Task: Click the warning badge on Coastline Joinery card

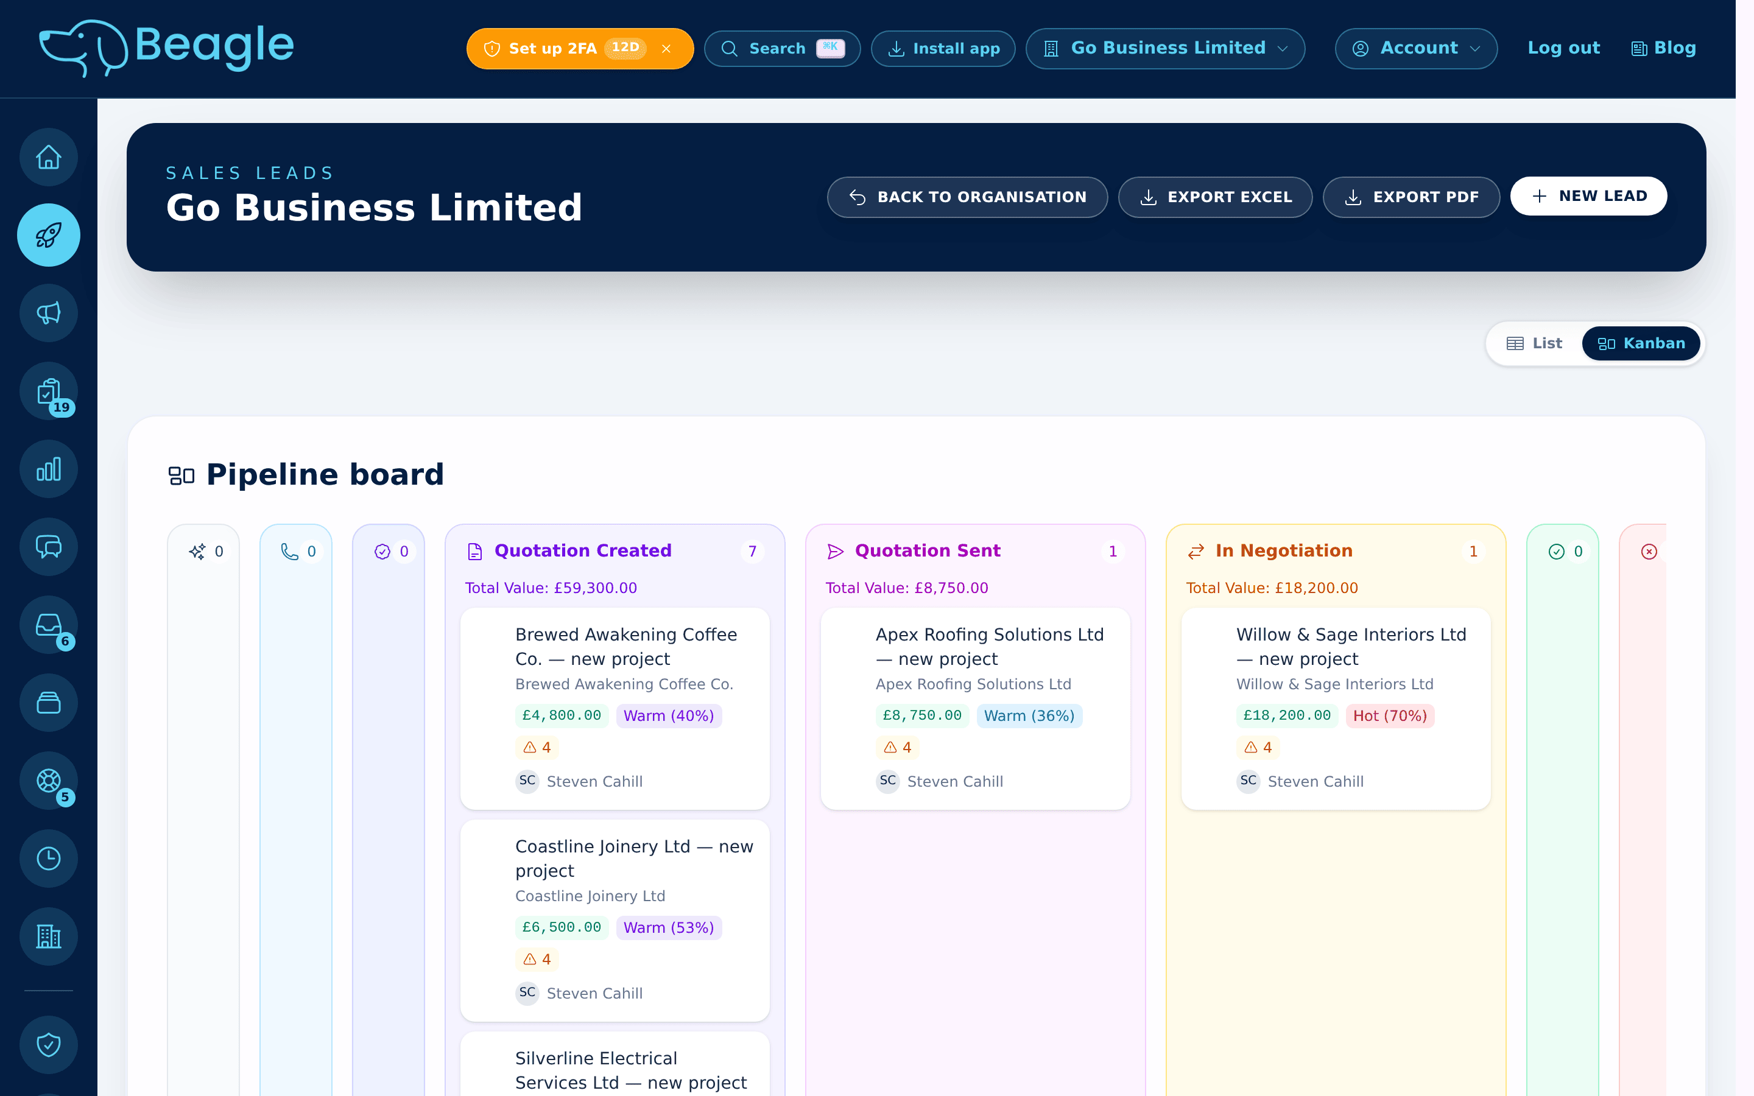Action: [537, 959]
